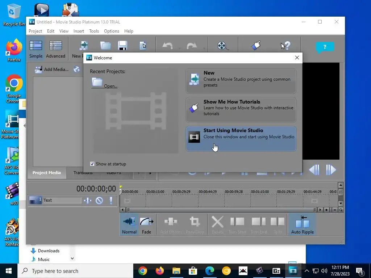Click Get Media from web globe icon
Viewport: 371px width, 278px height.
[x=76, y=69]
